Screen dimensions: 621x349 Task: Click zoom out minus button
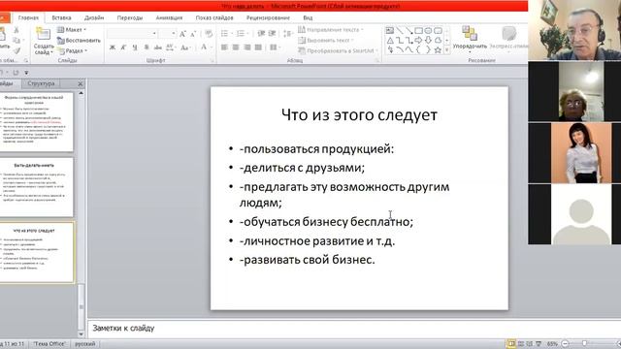[x=566, y=344]
